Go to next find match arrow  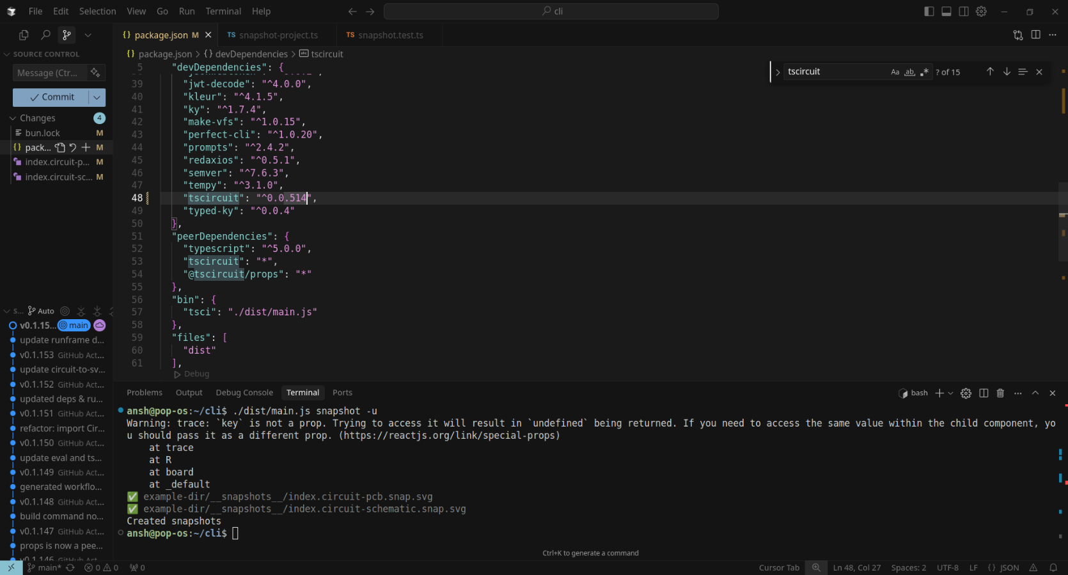coord(1007,72)
